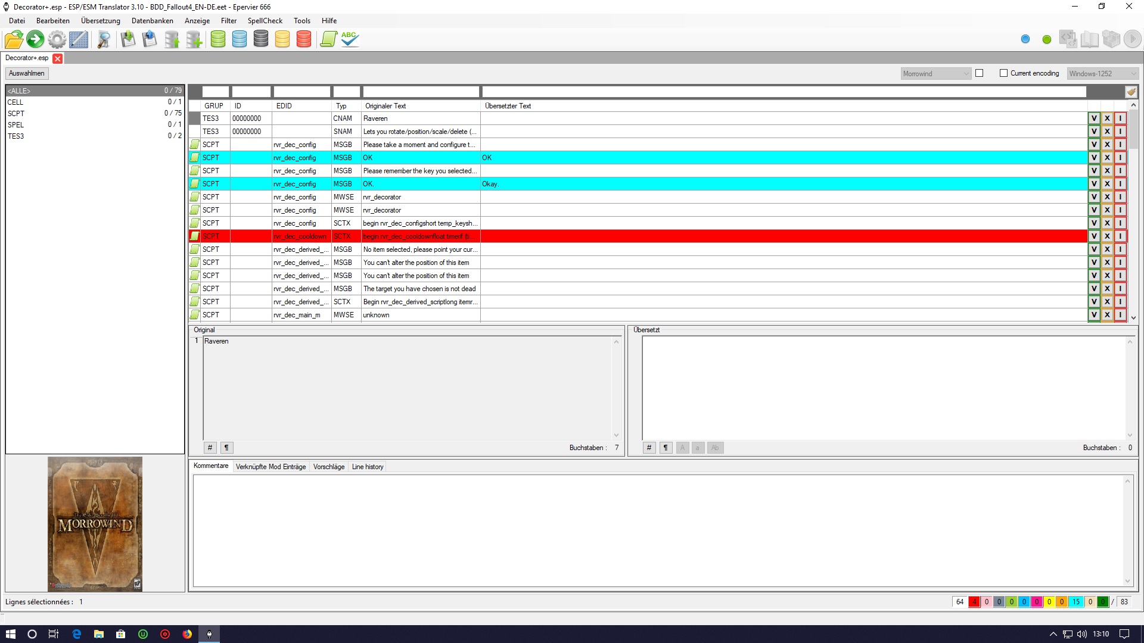1144x643 pixels.
Task: Click the blue database icon
Action: pos(240,39)
